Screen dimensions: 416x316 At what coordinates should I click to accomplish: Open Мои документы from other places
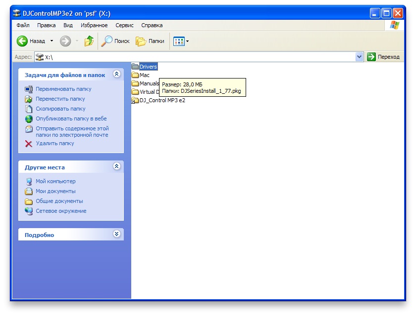[x=55, y=191]
